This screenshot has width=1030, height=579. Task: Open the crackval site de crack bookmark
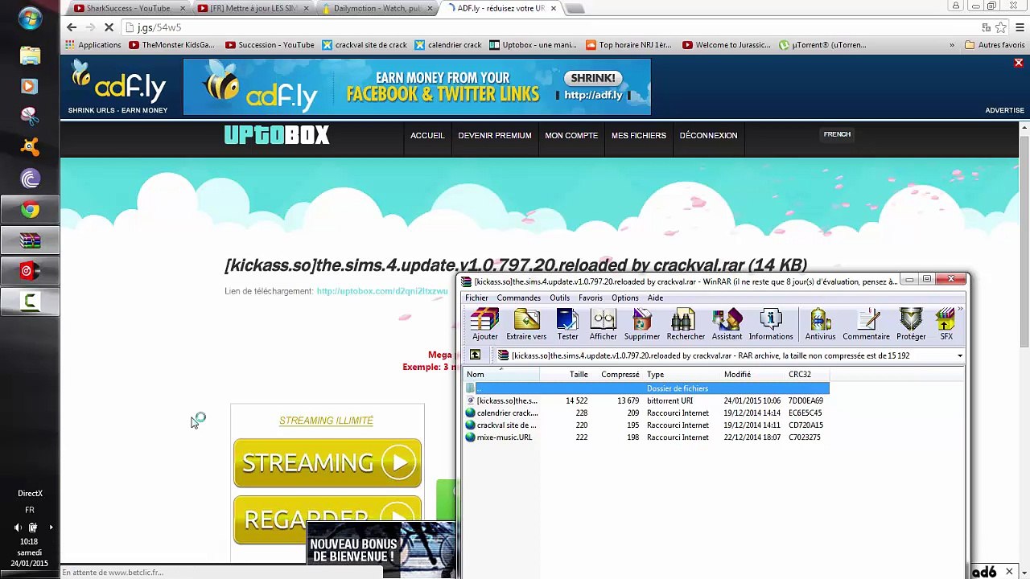point(365,45)
